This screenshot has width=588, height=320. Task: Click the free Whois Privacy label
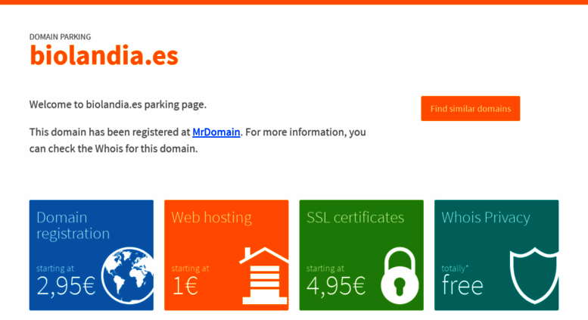(x=462, y=284)
